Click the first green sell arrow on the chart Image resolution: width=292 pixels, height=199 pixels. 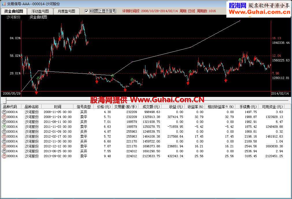(38, 78)
